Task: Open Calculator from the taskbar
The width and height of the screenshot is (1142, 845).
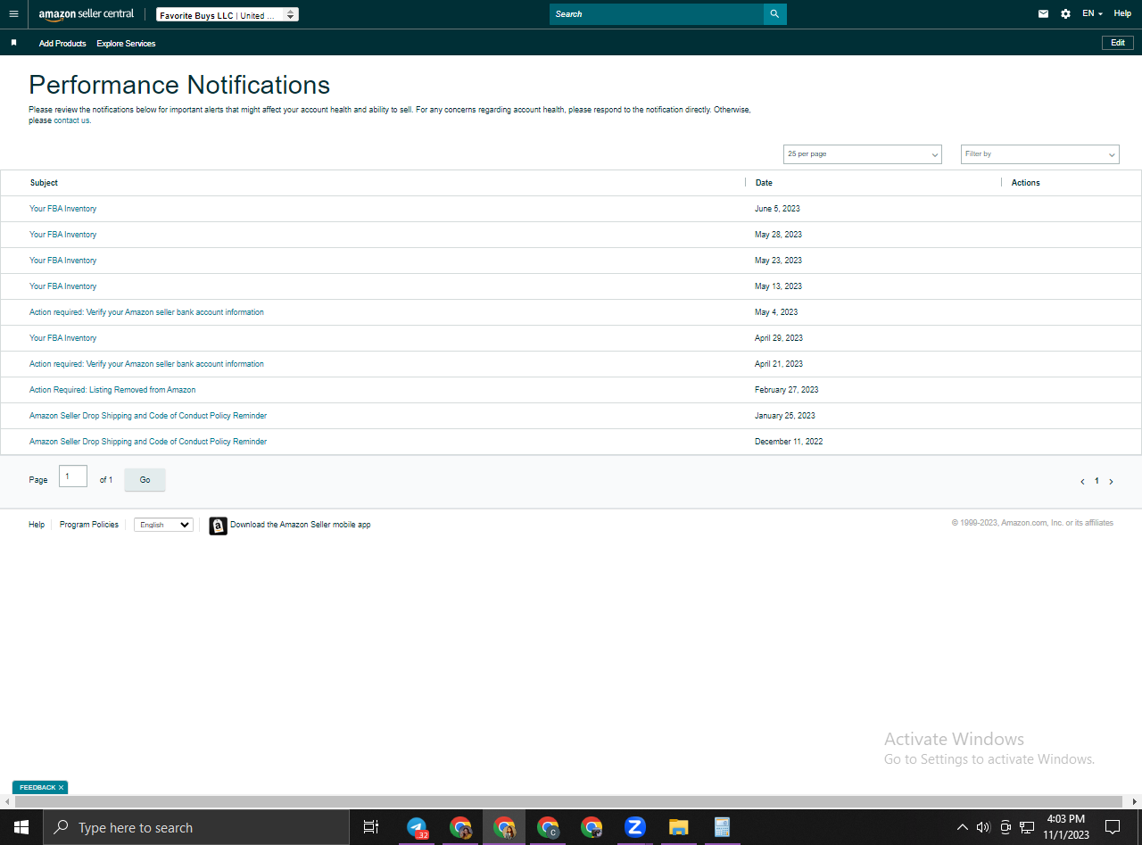Action: (722, 827)
